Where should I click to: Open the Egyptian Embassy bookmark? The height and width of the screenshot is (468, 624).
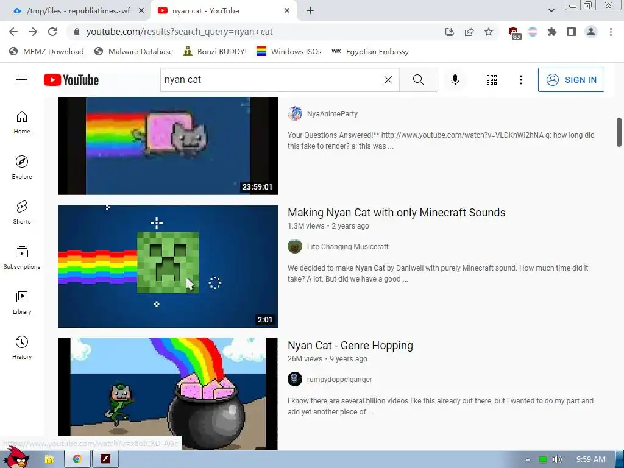click(370, 51)
